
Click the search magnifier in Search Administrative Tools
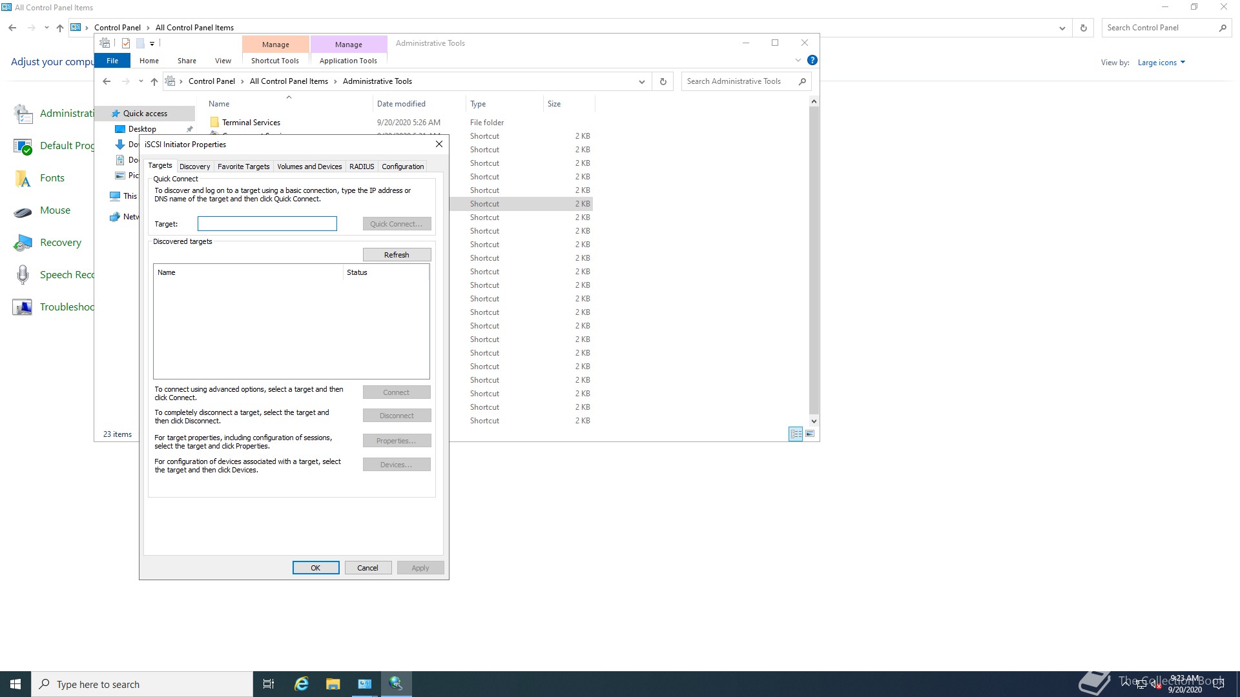point(802,81)
